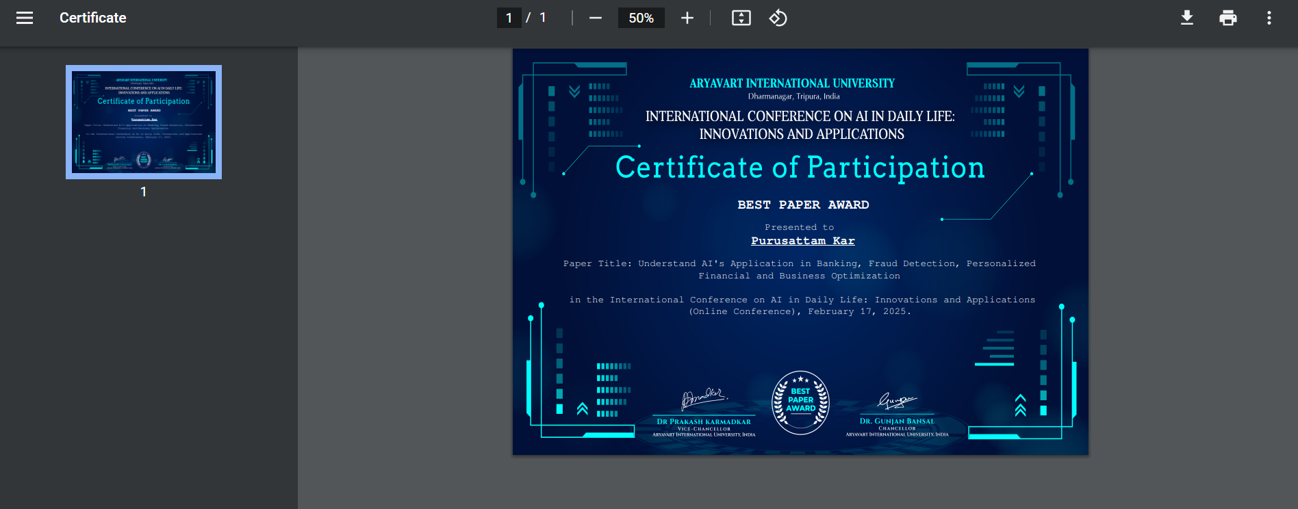Screen dimensions: 1298x509
Task: Click the fit to page icon
Action: [x=741, y=18]
